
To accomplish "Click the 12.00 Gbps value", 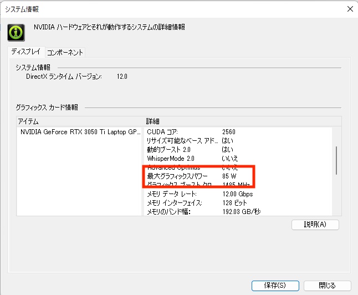I will [238, 194].
